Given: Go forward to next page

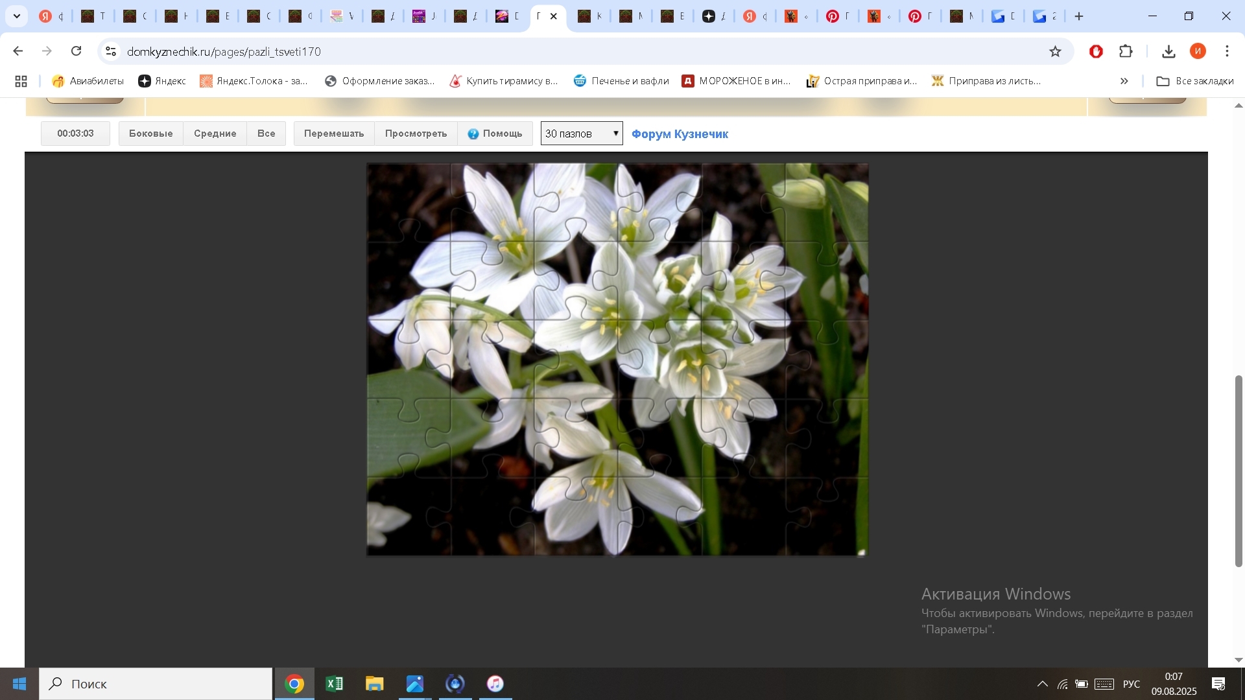Looking at the screenshot, I should (47, 51).
